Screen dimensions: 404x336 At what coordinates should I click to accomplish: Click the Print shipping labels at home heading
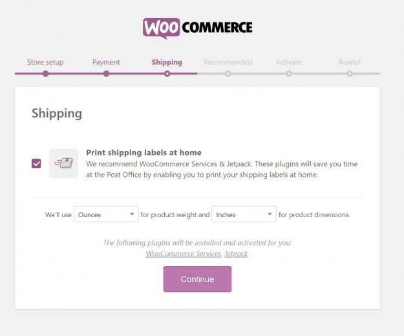[144, 152]
